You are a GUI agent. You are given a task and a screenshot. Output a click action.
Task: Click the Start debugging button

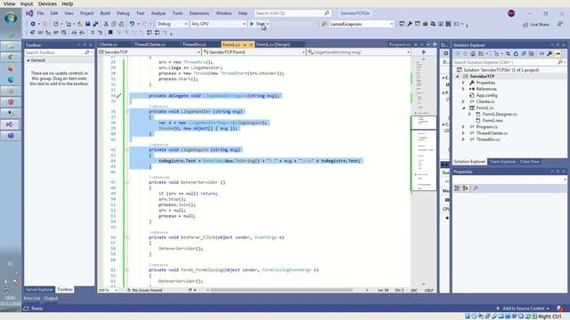257,24
